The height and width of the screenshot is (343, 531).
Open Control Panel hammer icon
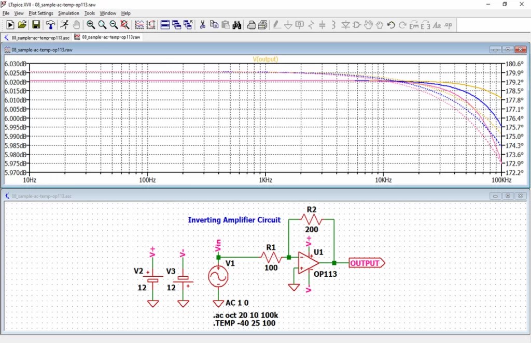click(50, 25)
